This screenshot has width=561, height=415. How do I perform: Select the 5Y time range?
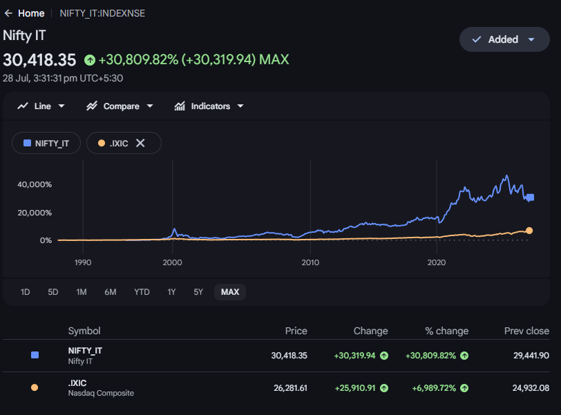pyautogui.click(x=198, y=292)
